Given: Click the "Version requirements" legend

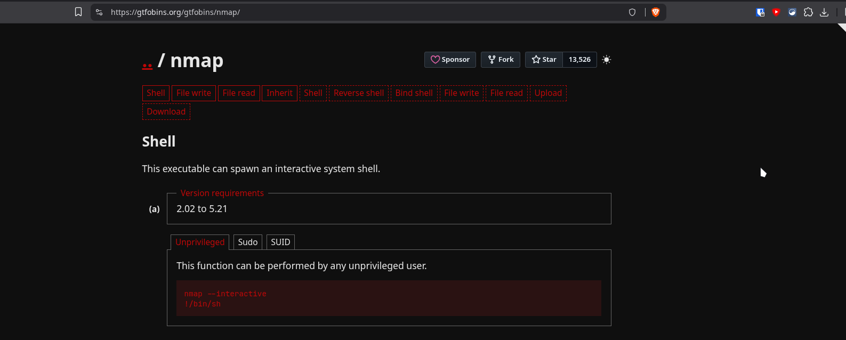Looking at the screenshot, I should tap(222, 193).
